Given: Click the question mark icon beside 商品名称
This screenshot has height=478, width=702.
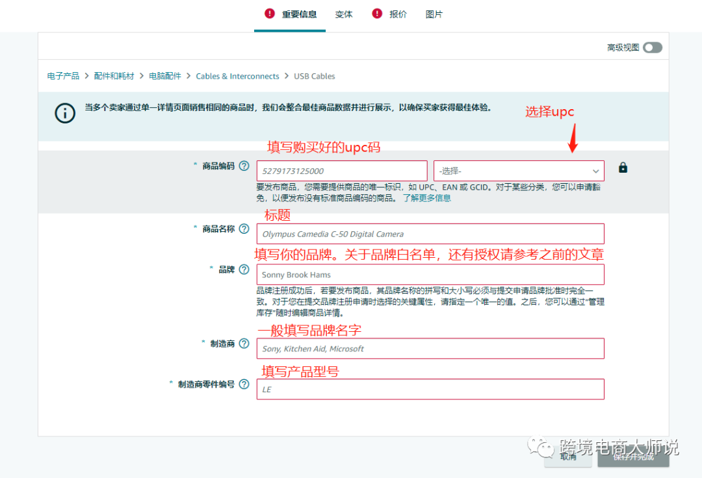Looking at the screenshot, I should [244, 229].
